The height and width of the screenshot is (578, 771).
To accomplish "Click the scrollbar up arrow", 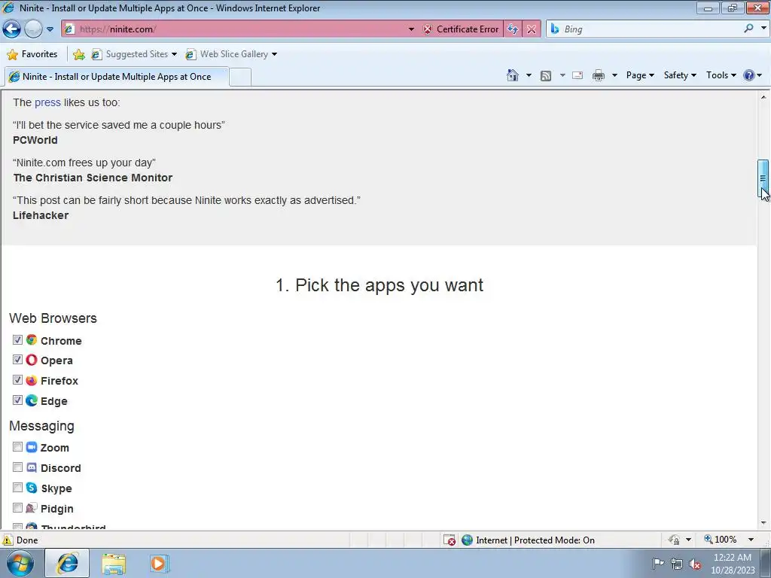I will pyautogui.click(x=763, y=97).
